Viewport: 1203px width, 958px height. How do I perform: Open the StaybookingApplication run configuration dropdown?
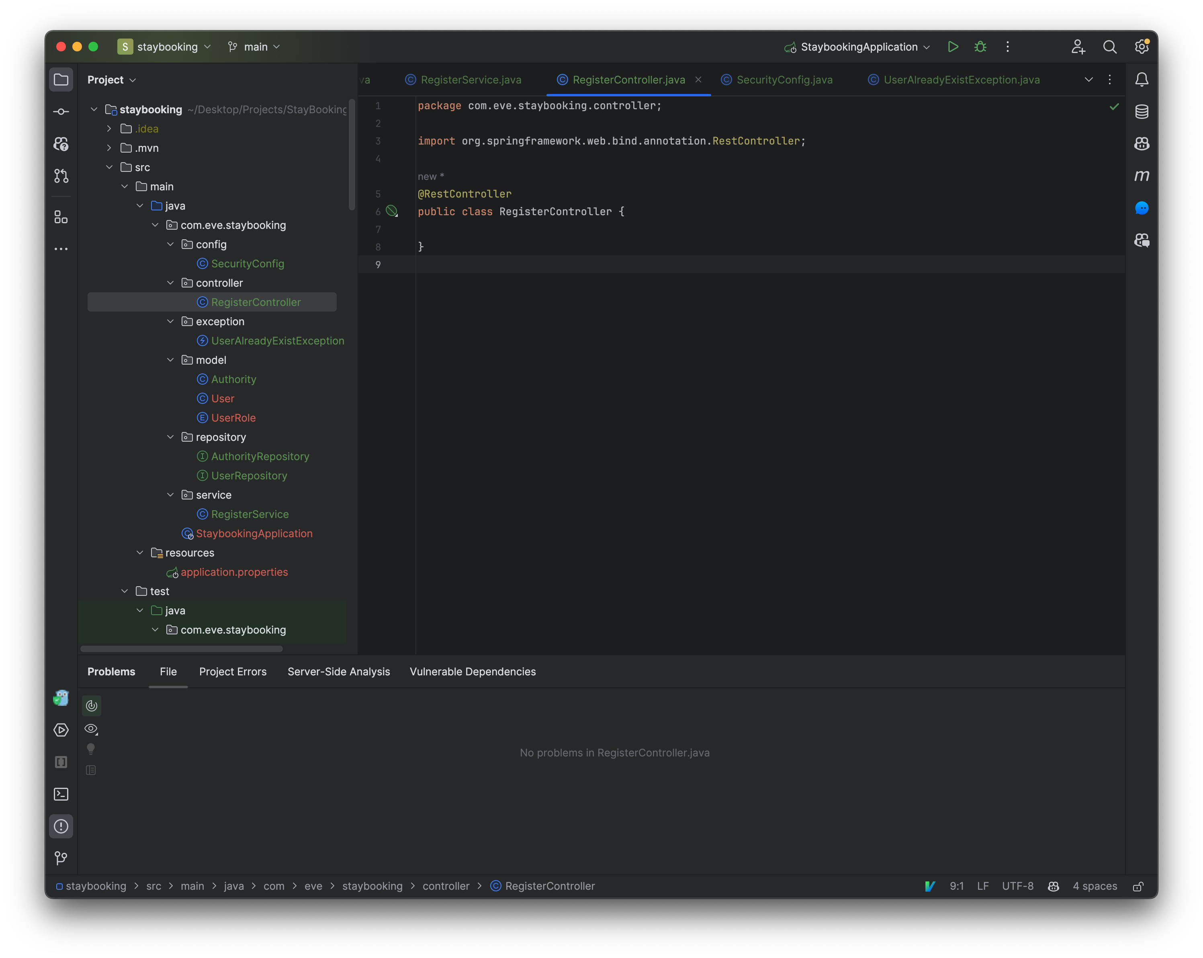click(x=857, y=47)
